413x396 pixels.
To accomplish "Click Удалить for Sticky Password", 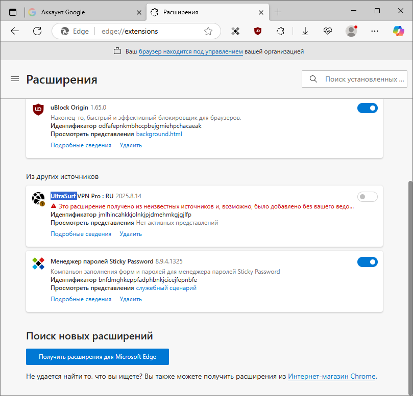I will [131, 299].
